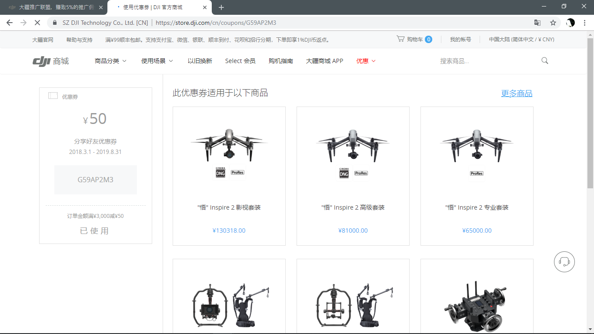Click the scrollbar up arrow
Screen dimensions: 594x334
coord(590,34)
